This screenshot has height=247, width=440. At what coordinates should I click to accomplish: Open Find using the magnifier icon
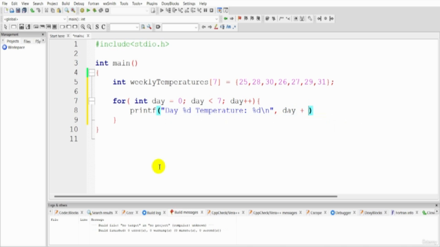click(67, 11)
